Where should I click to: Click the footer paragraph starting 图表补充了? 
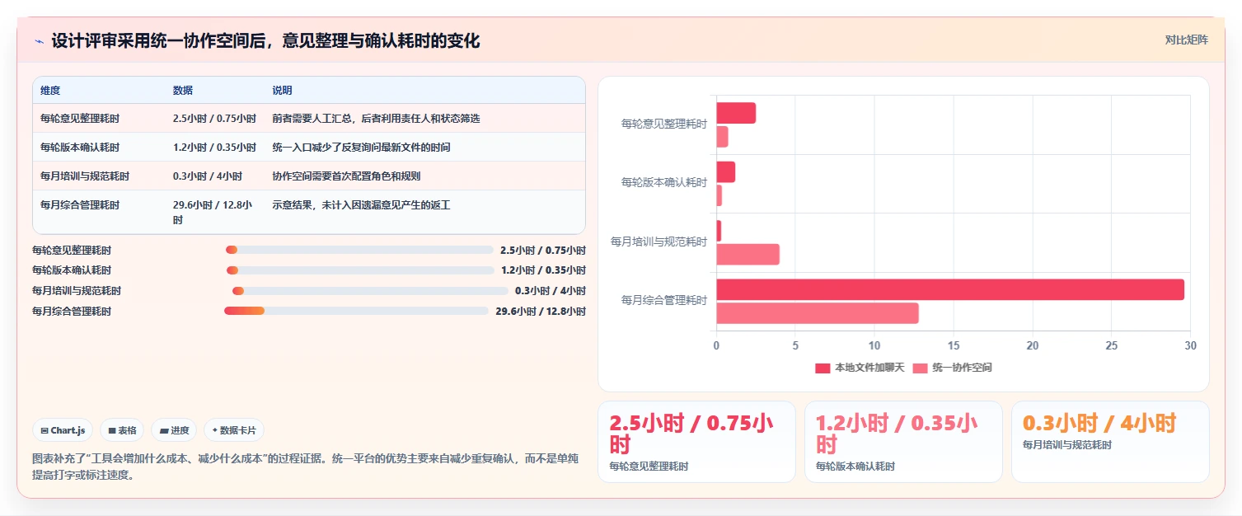(306, 467)
